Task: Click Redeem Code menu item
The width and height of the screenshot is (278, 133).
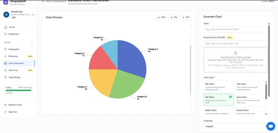Action: (15, 105)
